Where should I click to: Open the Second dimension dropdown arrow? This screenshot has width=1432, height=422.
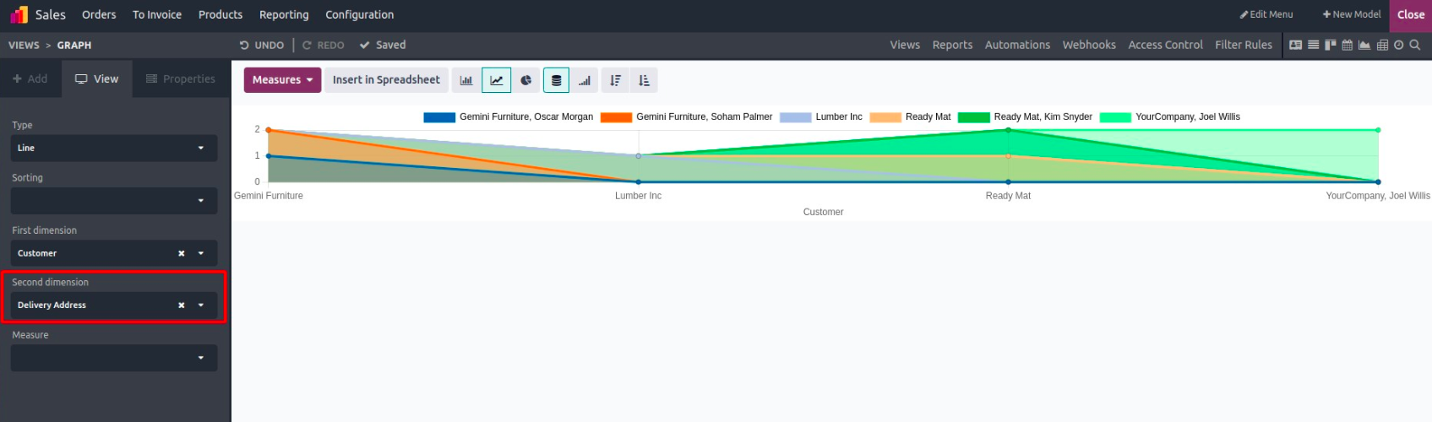pos(201,306)
